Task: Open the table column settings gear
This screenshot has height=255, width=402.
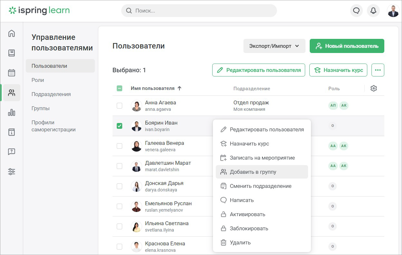Action: pyautogui.click(x=374, y=88)
